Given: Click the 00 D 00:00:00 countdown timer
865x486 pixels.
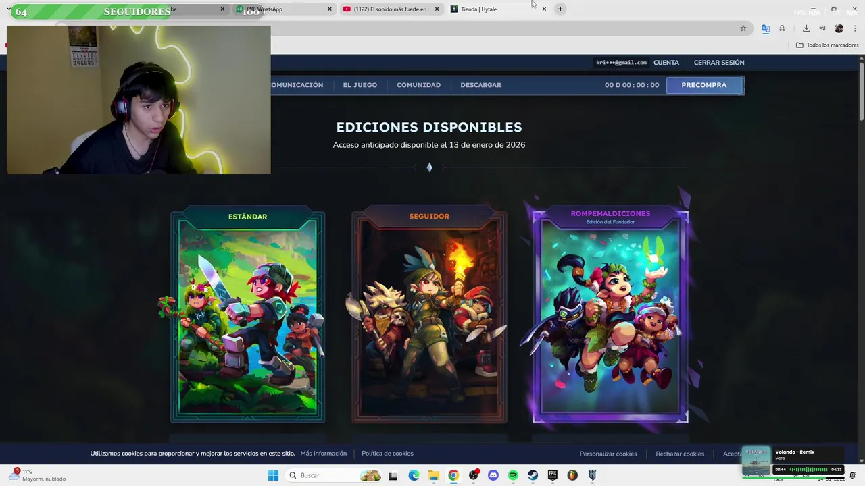Looking at the screenshot, I should (632, 85).
